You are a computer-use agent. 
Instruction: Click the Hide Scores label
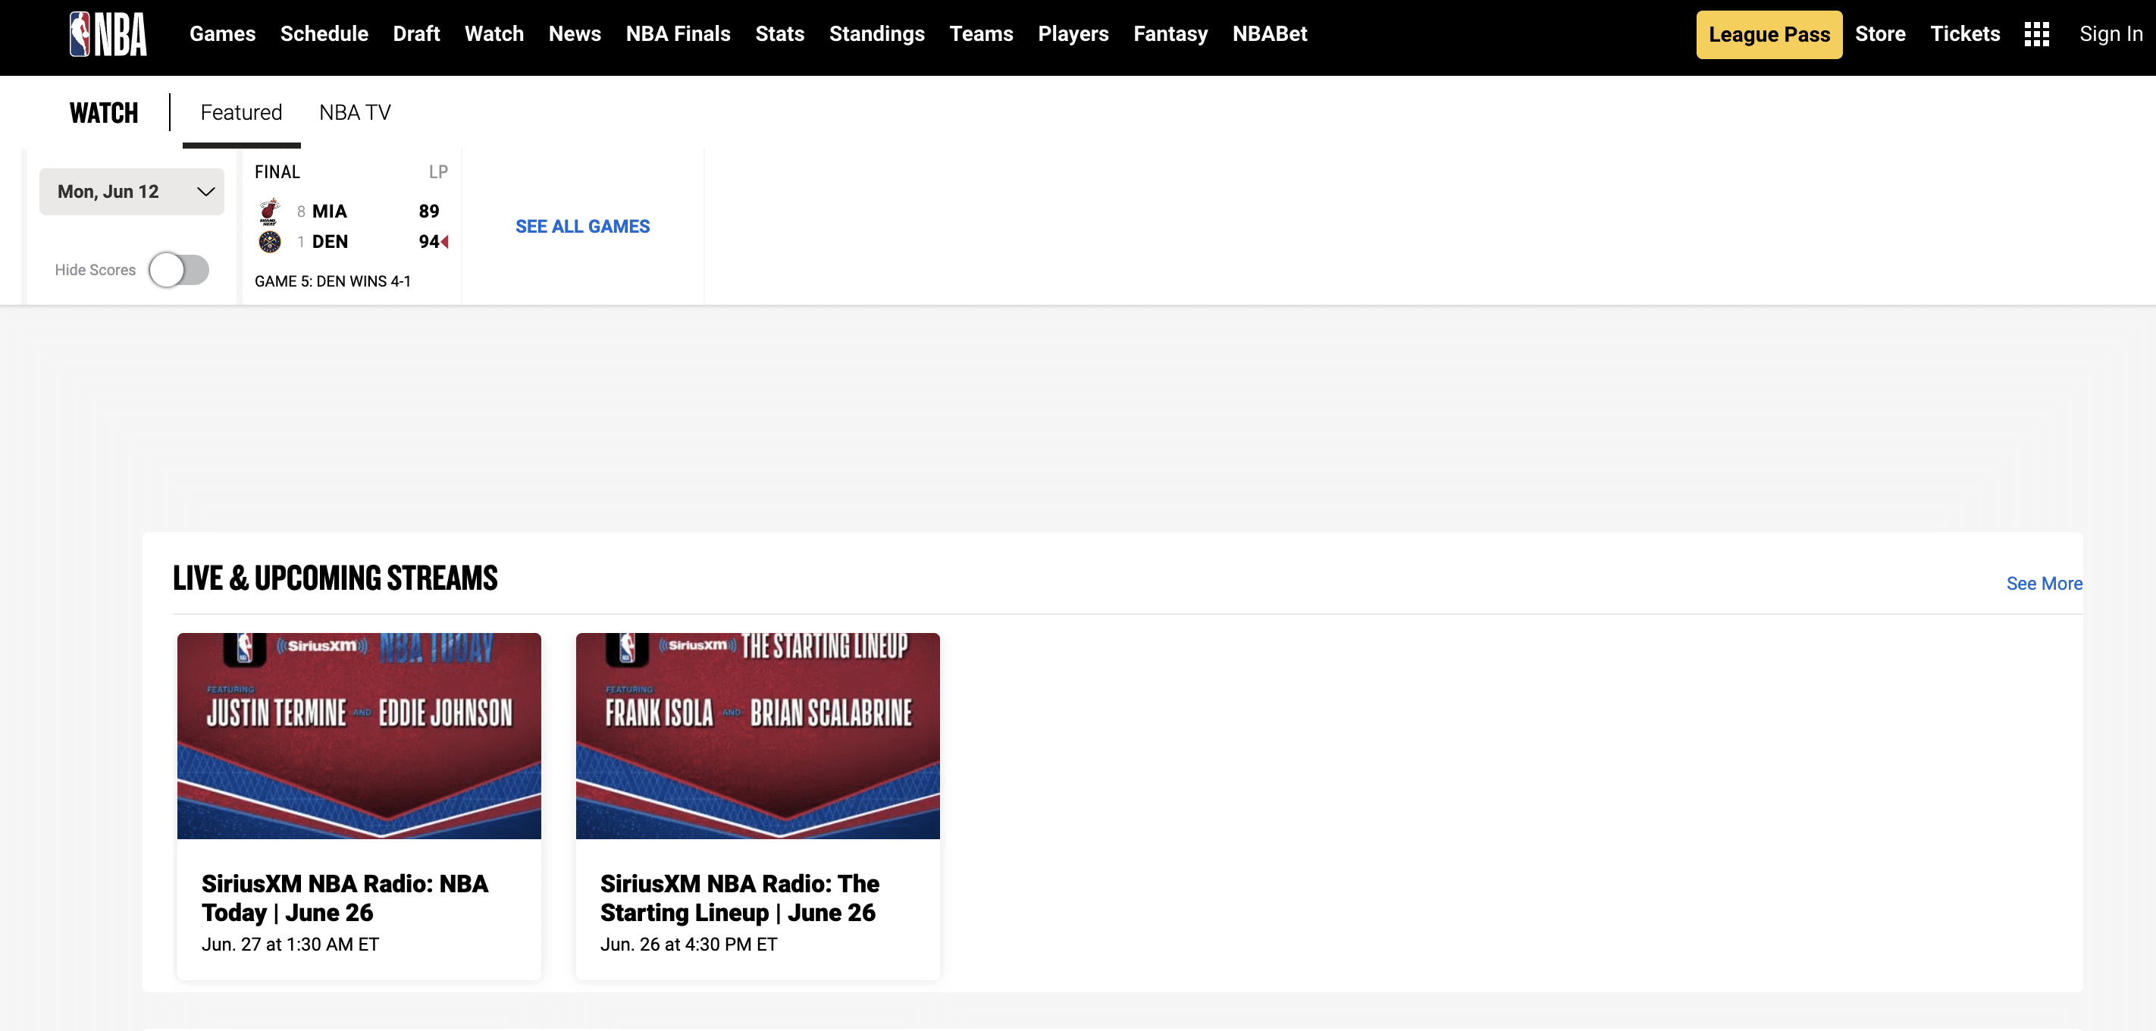pyautogui.click(x=96, y=271)
